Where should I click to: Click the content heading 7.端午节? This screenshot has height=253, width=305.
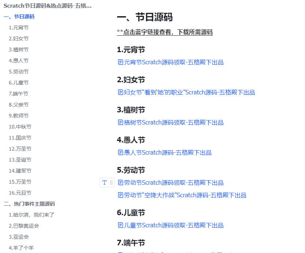[131, 243]
